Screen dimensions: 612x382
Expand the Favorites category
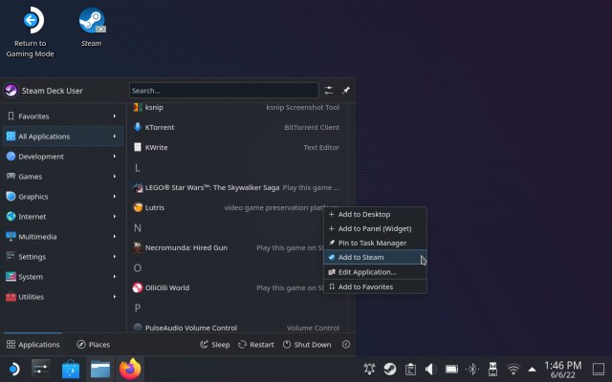tap(62, 117)
